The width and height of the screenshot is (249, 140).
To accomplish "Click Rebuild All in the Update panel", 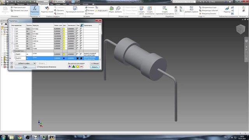I will 18,7.
